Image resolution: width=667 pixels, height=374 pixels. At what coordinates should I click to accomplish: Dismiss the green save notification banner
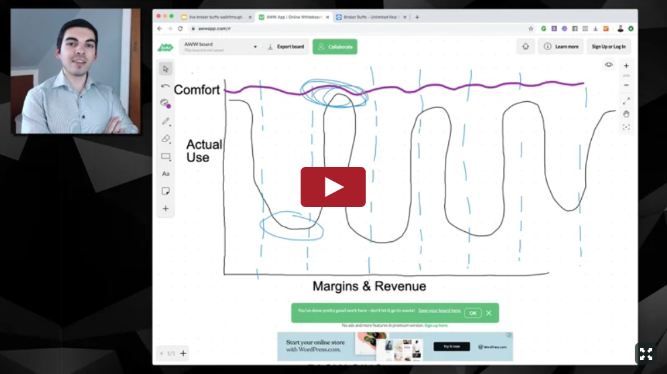[x=489, y=313]
